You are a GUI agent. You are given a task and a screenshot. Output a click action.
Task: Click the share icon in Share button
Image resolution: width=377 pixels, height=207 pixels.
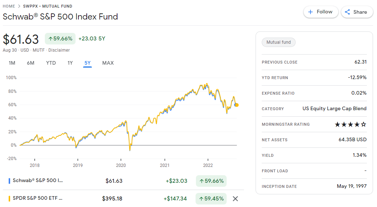pos(347,12)
